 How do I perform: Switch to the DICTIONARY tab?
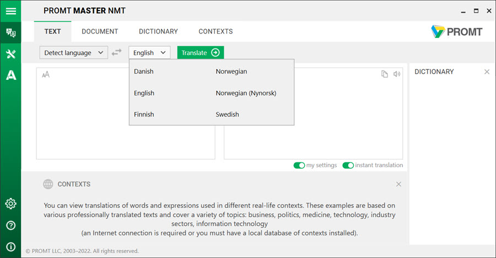click(158, 31)
